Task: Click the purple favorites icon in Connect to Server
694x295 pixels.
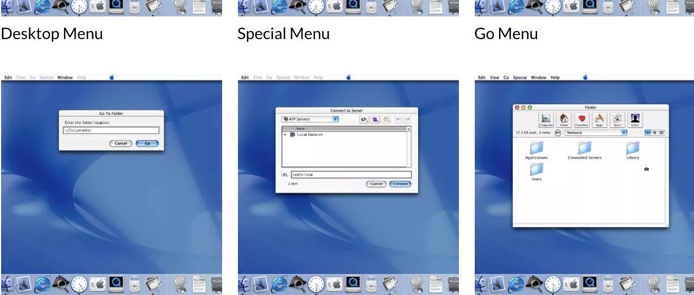Action: pos(375,119)
